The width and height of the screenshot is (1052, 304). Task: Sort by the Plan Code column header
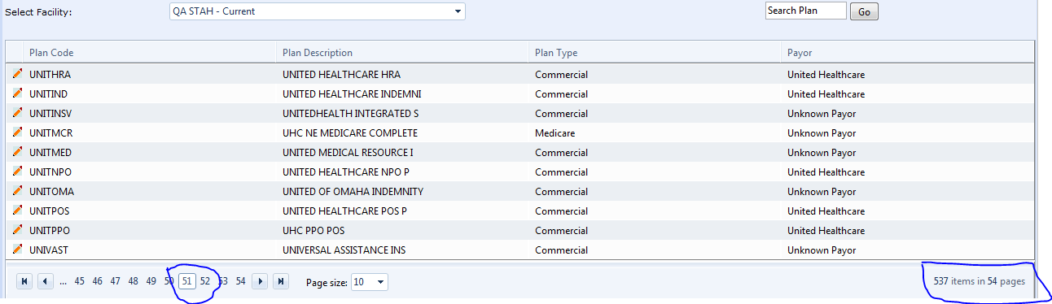[51, 53]
